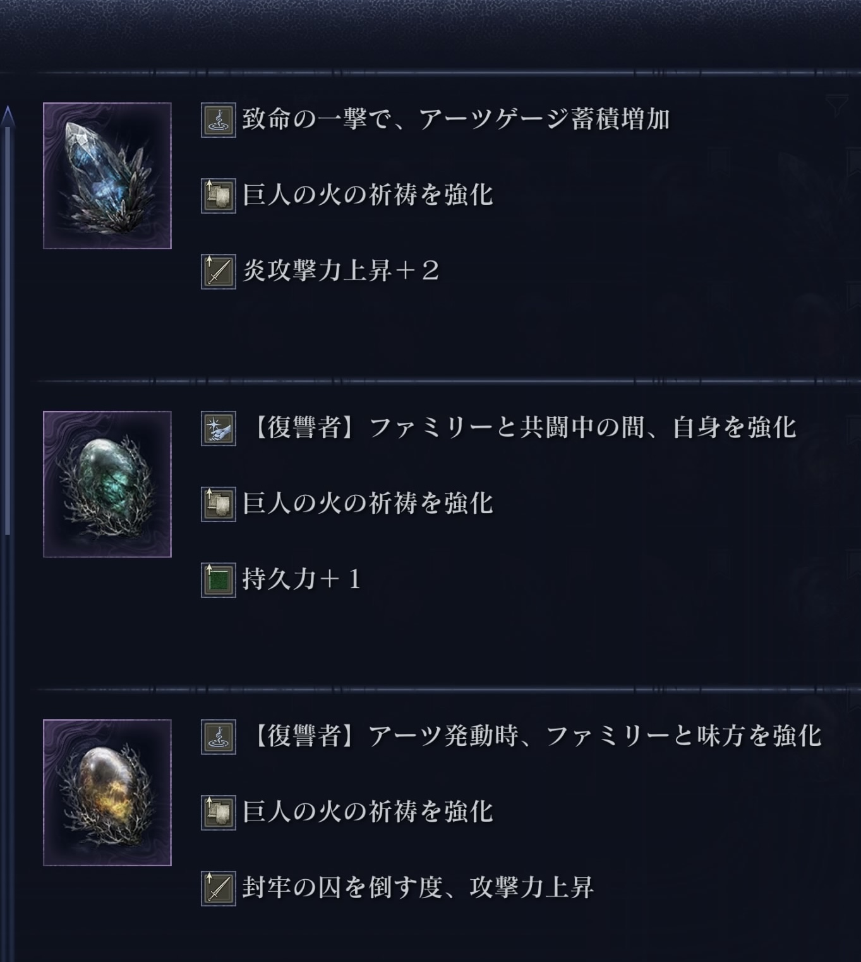
Task: Click the scroll-up arrow on the left scrollbar
Action: point(8,116)
